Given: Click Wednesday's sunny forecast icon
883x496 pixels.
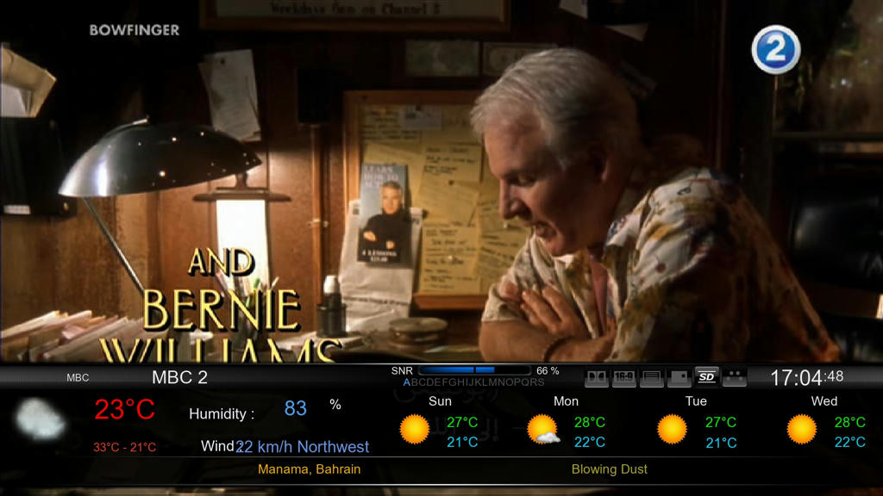Looking at the screenshot, I should tap(801, 429).
